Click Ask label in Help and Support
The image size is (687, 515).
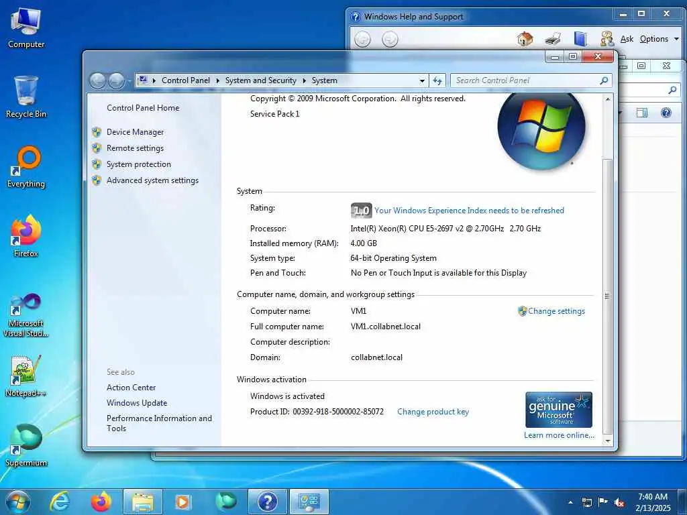pyautogui.click(x=627, y=39)
